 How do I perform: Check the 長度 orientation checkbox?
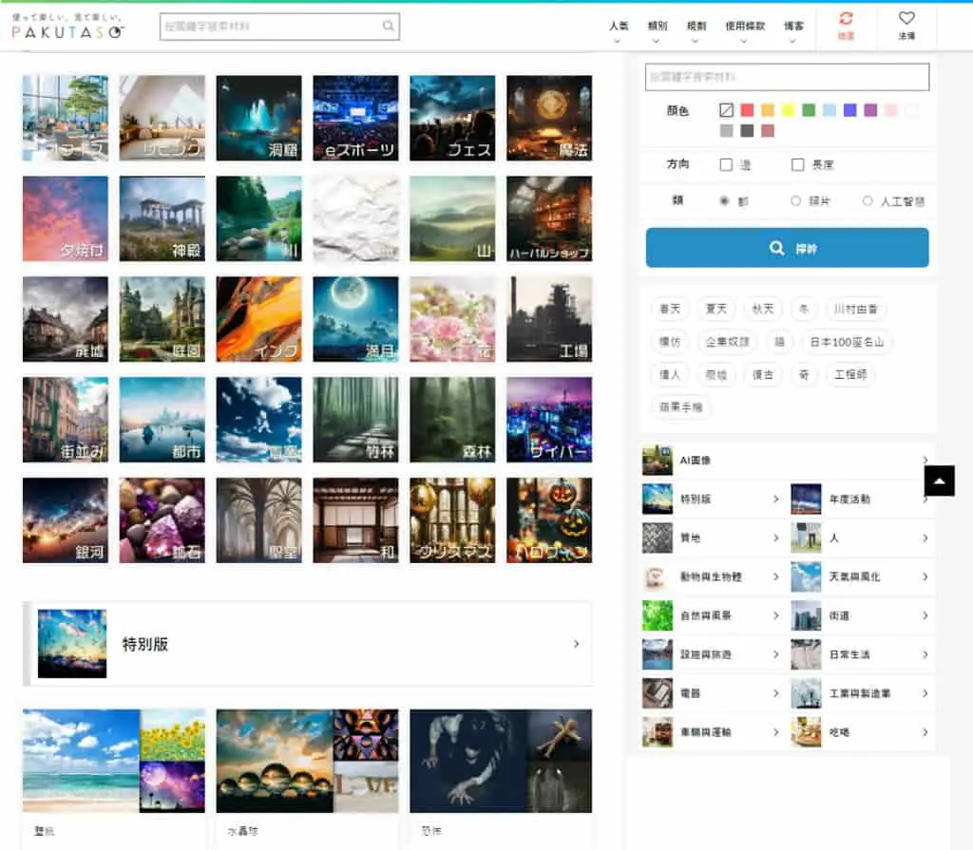(798, 164)
